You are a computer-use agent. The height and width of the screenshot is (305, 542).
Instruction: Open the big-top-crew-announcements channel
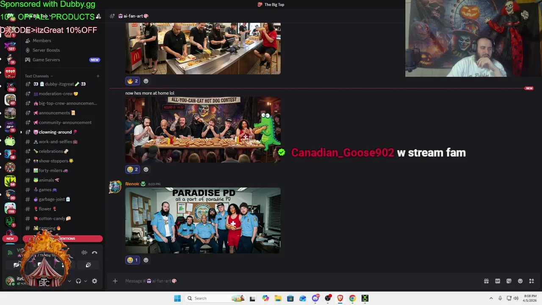tap(62, 103)
